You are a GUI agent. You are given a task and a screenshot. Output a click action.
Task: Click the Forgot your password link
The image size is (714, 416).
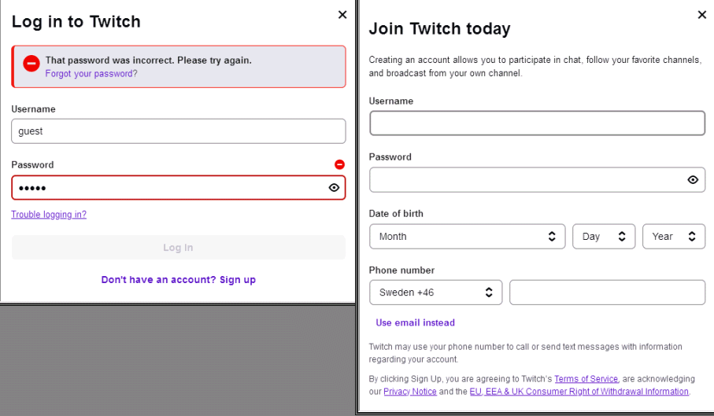(91, 73)
